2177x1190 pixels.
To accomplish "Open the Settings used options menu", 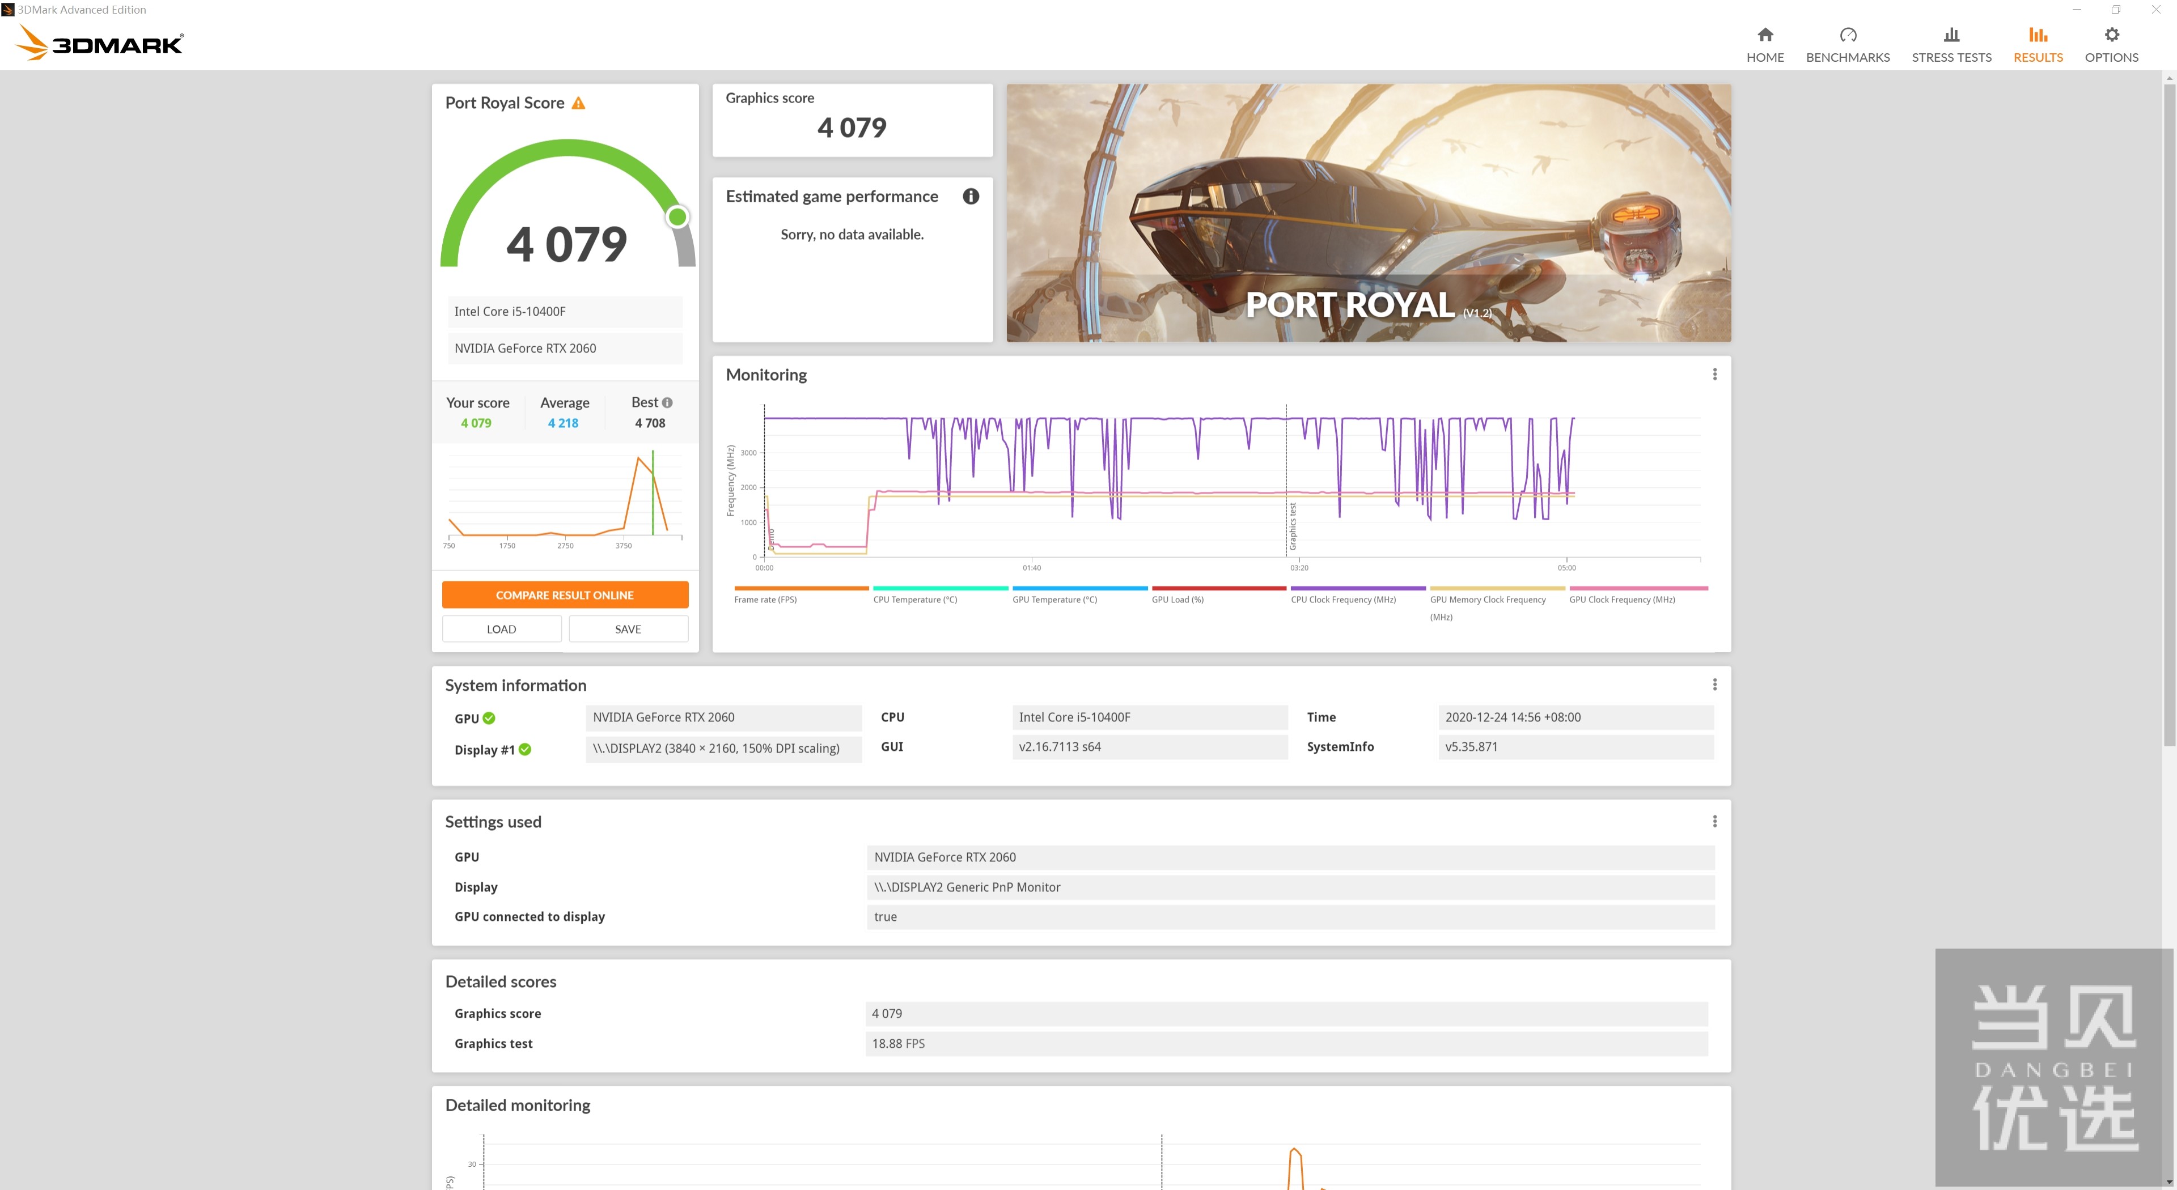I will pyautogui.click(x=1714, y=821).
